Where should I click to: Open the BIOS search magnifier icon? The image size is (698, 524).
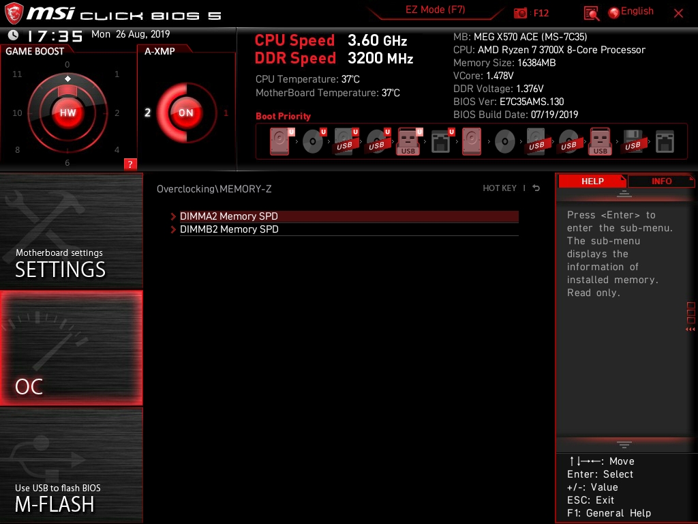[x=591, y=14]
